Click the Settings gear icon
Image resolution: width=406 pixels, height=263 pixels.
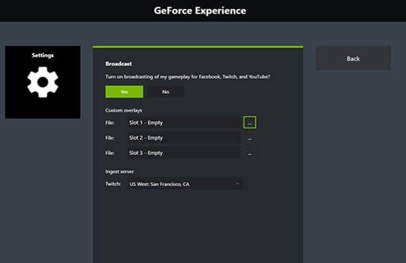tap(43, 82)
